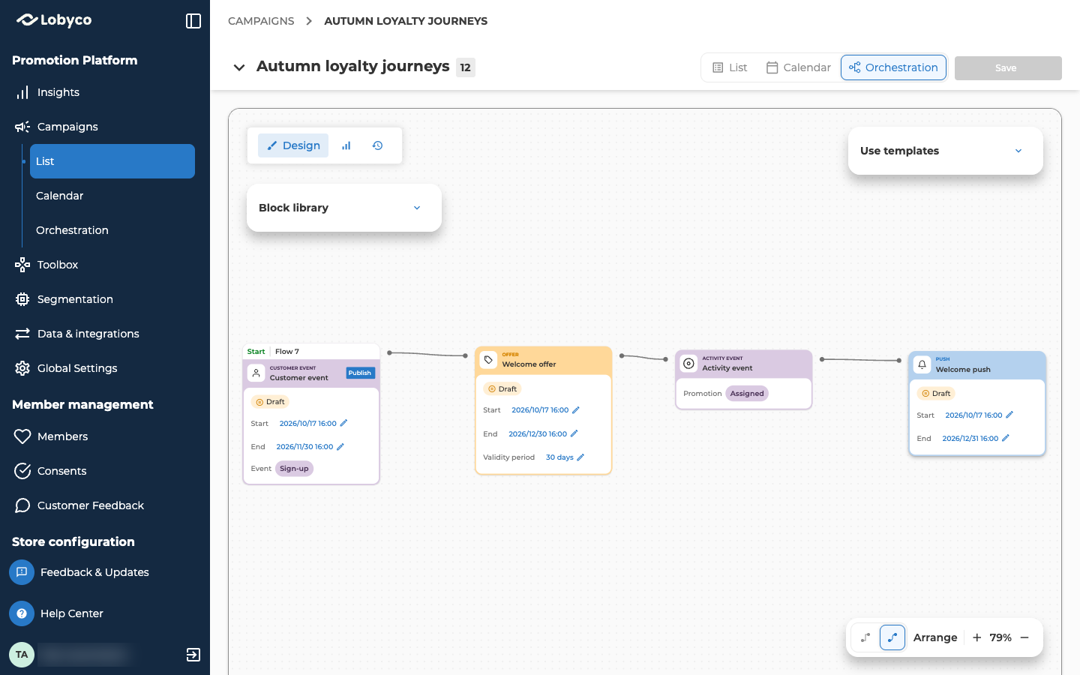Screen dimensions: 1080x675
Task: Click the Welcome offer tag icon
Action: coord(488,360)
